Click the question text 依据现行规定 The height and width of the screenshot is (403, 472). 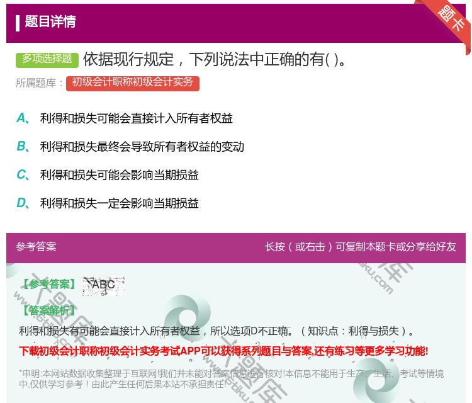click(214, 59)
